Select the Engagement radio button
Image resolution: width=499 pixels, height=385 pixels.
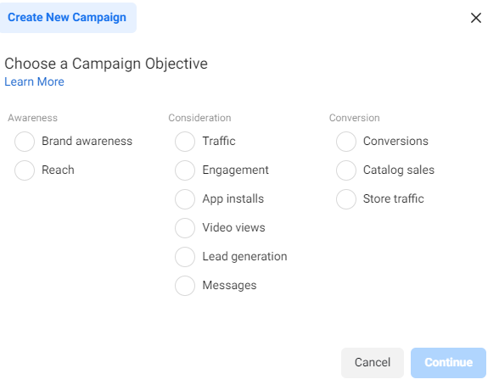[x=185, y=170]
